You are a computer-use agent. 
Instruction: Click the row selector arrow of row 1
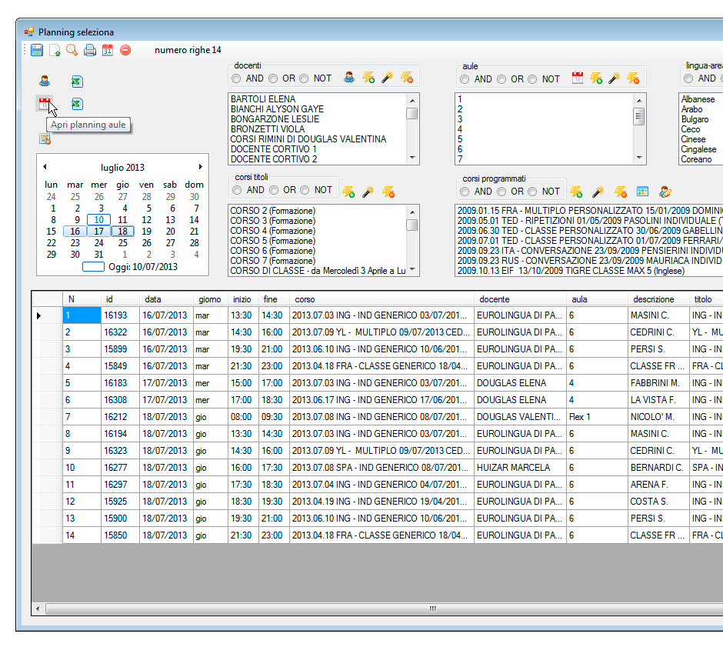click(x=38, y=315)
